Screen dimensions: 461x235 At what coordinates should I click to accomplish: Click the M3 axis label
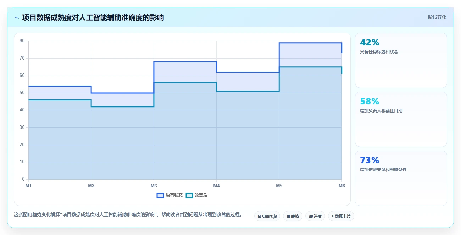click(x=154, y=186)
